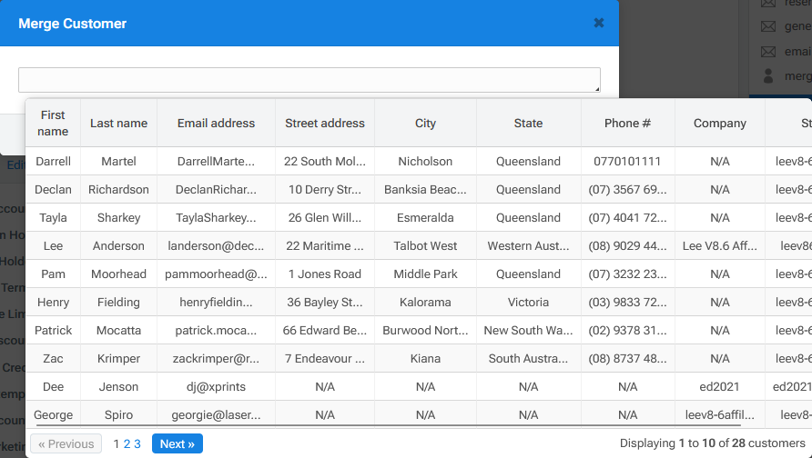The image size is (812, 458).
Task: Click the Jenson last name cell
Action: (118, 386)
